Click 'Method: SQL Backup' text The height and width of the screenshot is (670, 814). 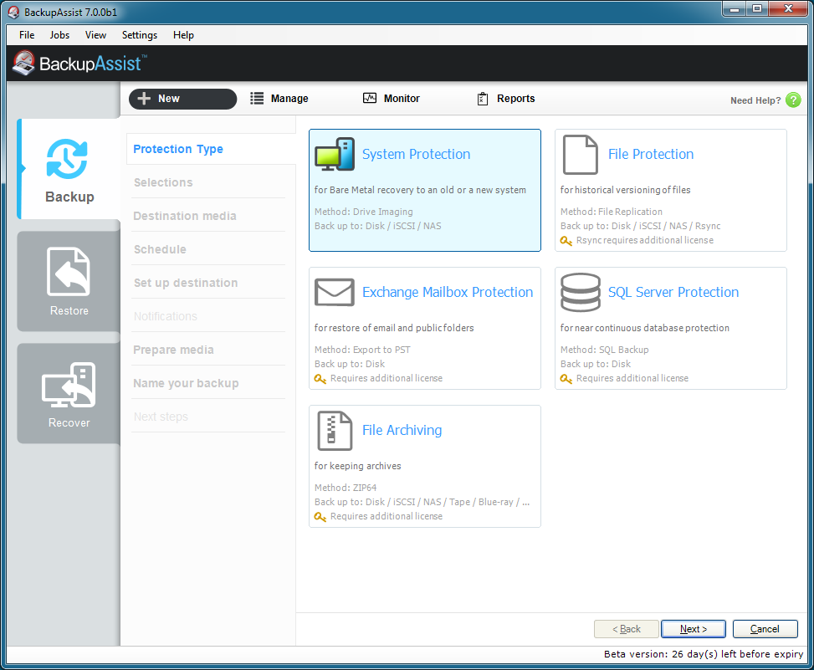click(605, 350)
